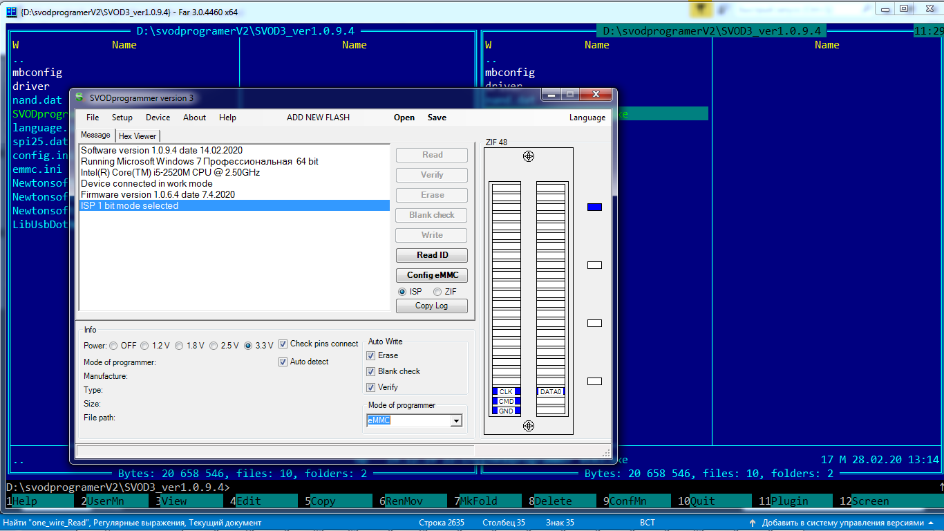944x531 pixels.
Task: Select ZIF mode radio button
Action: [437, 292]
